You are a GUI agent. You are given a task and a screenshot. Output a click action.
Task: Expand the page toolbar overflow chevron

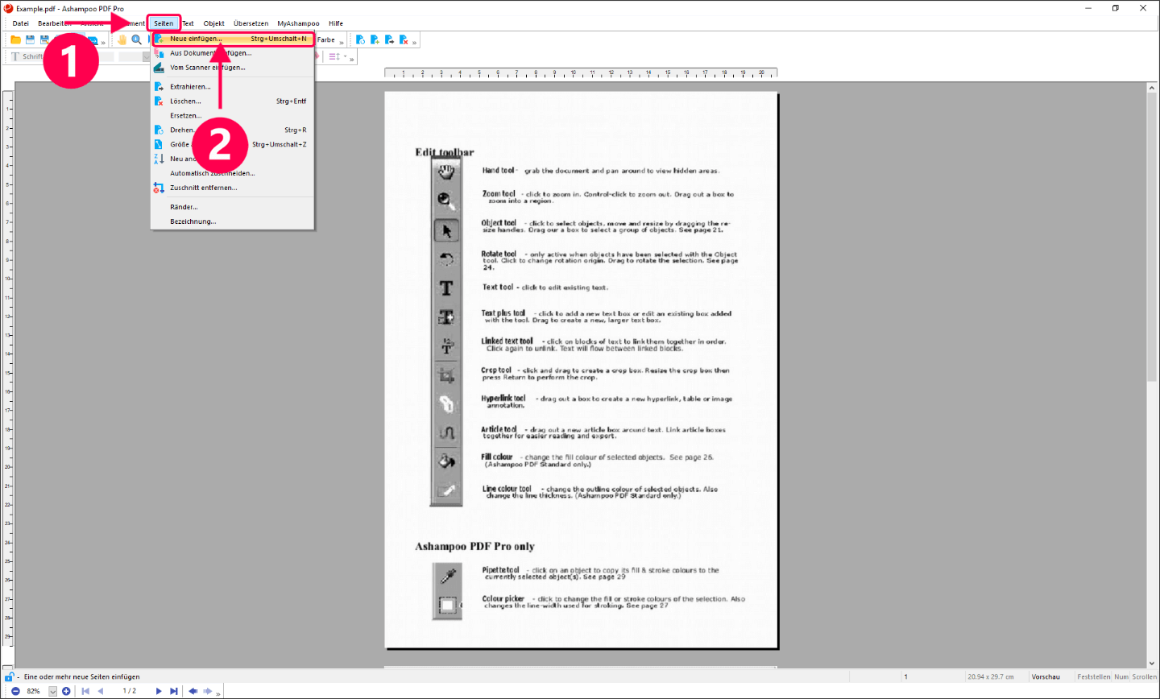[x=415, y=41]
